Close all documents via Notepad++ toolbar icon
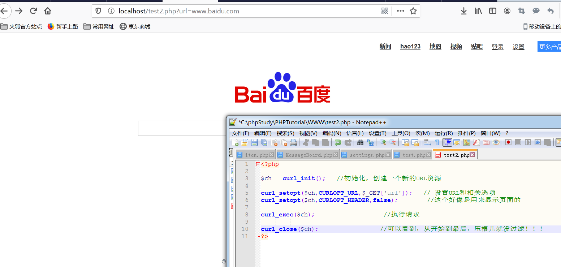This screenshot has width=561, height=267. 284,142
